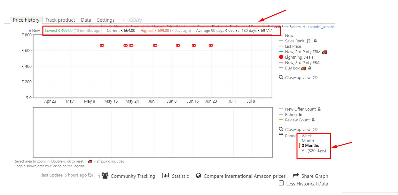
Task: Open the Price history tab
Action: pyautogui.click(x=26, y=20)
